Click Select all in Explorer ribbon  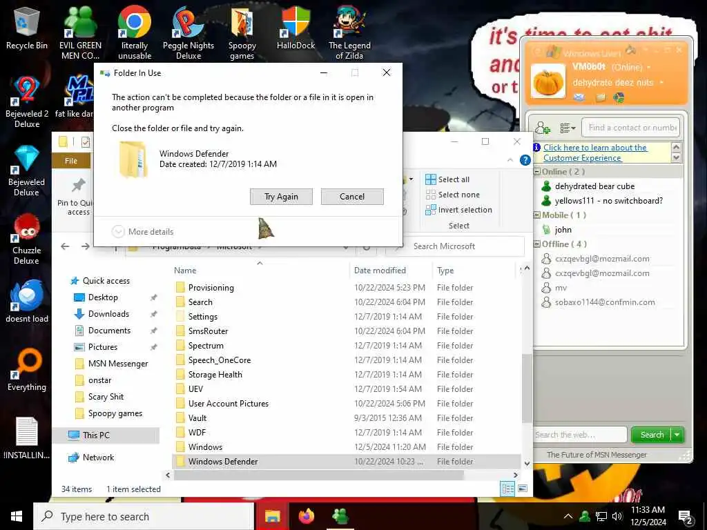pyautogui.click(x=447, y=179)
